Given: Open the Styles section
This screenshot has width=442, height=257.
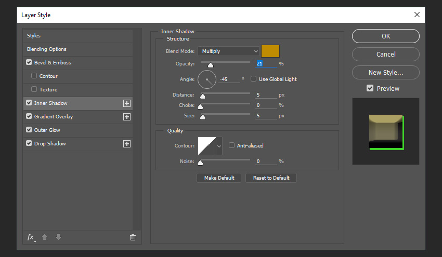Looking at the screenshot, I should (34, 36).
